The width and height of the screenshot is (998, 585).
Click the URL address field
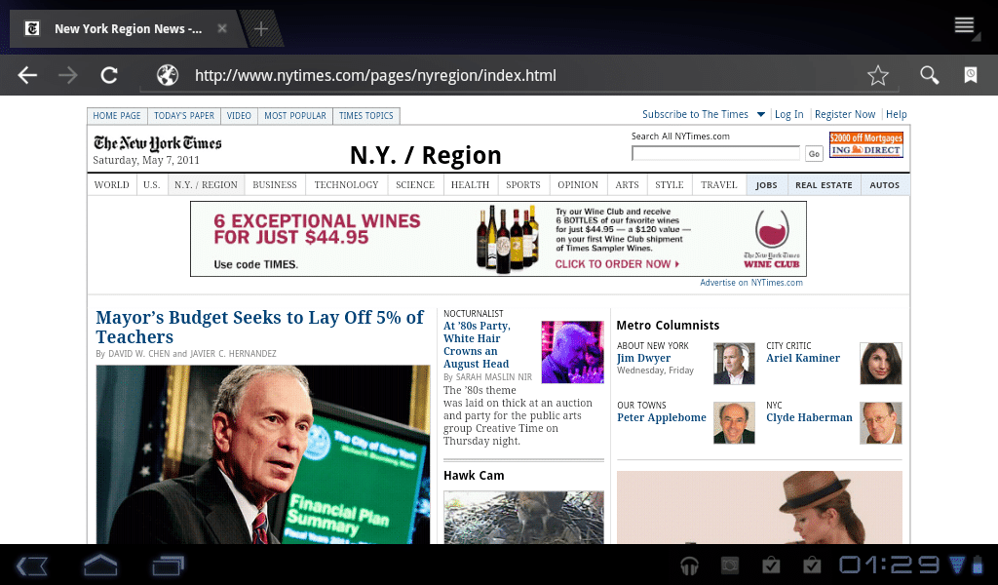click(x=518, y=76)
